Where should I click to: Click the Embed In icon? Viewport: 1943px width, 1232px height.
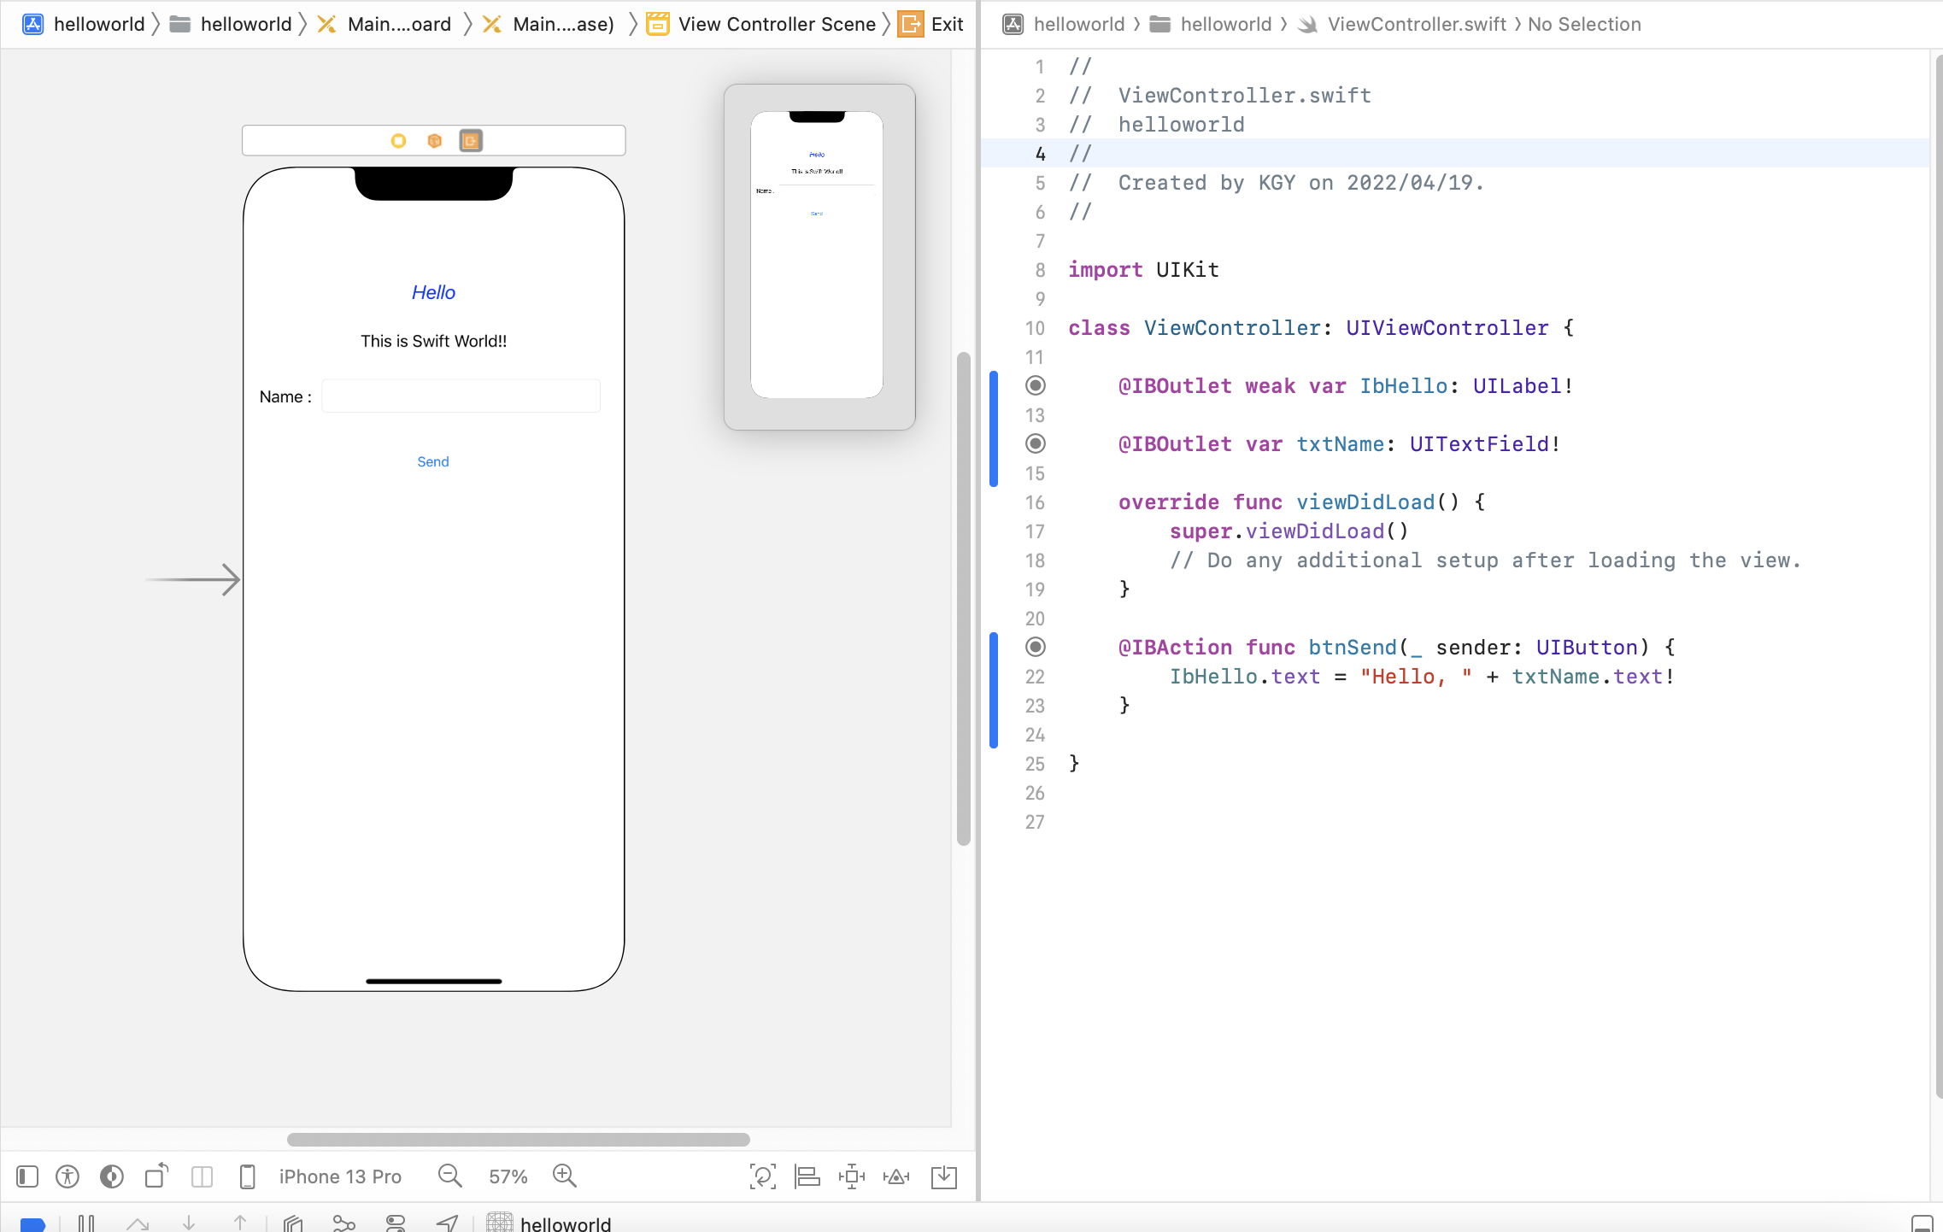coord(944,1176)
